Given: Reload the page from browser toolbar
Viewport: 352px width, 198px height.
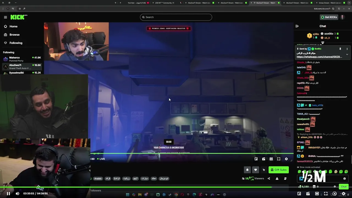Looking at the screenshot, I should (x=339, y=9).
